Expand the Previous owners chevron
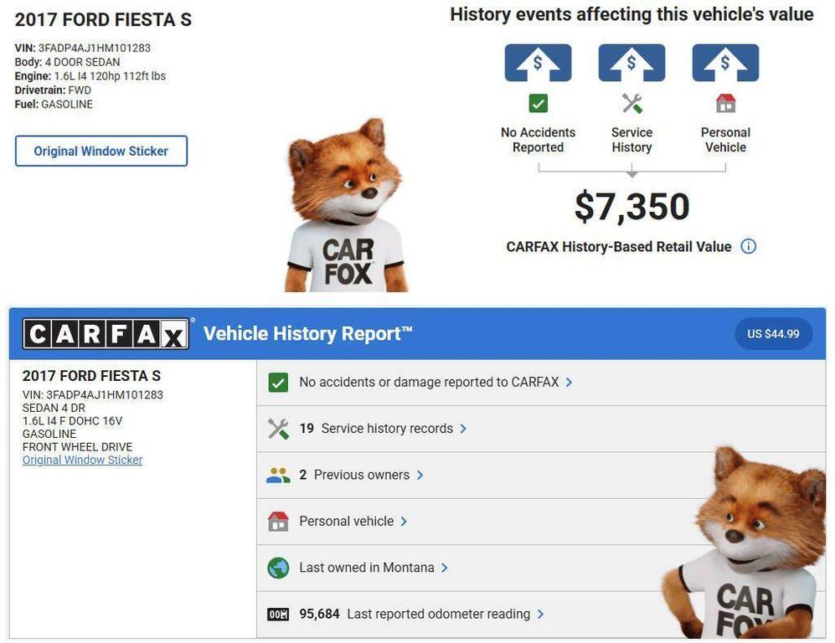Viewport: 835px width, 643px height. [x=420, y=476]
